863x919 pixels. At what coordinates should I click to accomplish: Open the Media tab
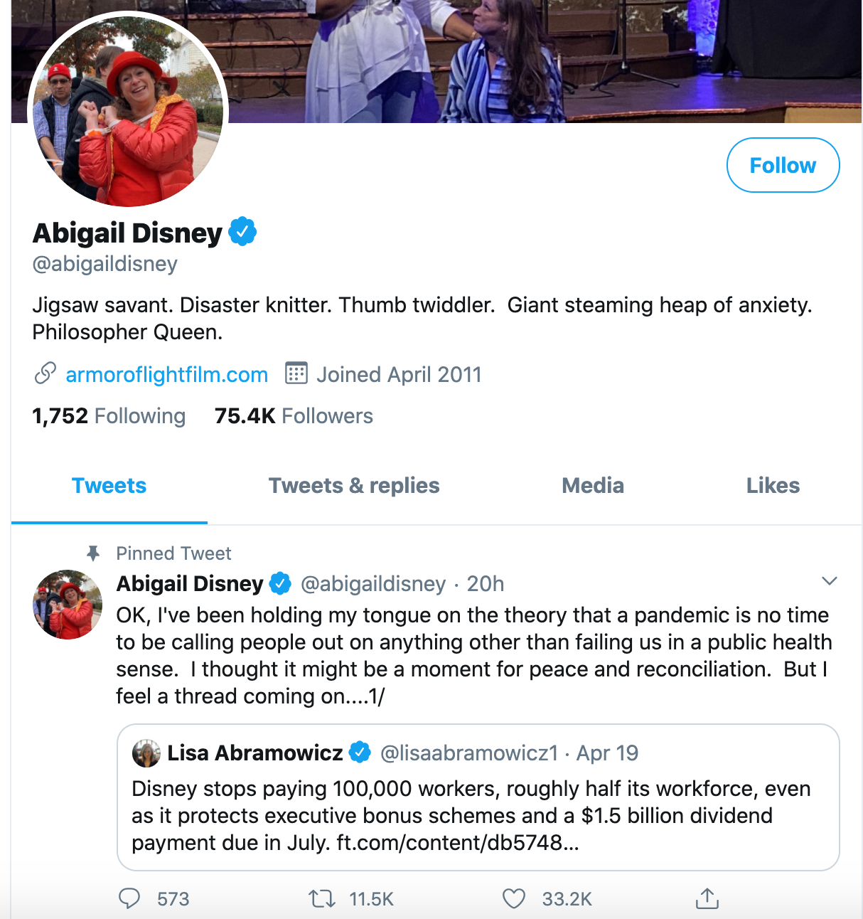pos(592,486)
